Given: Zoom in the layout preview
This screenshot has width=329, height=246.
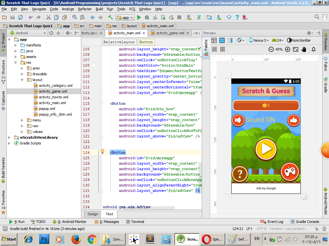Looking at the screenshot, I should click(x=288, y=49).
